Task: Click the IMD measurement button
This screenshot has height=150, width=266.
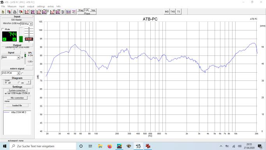Action: pos(167,12)
